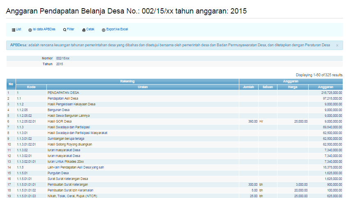
Task: Choose Export ke Excel
Action: click(x=117, y=30)
